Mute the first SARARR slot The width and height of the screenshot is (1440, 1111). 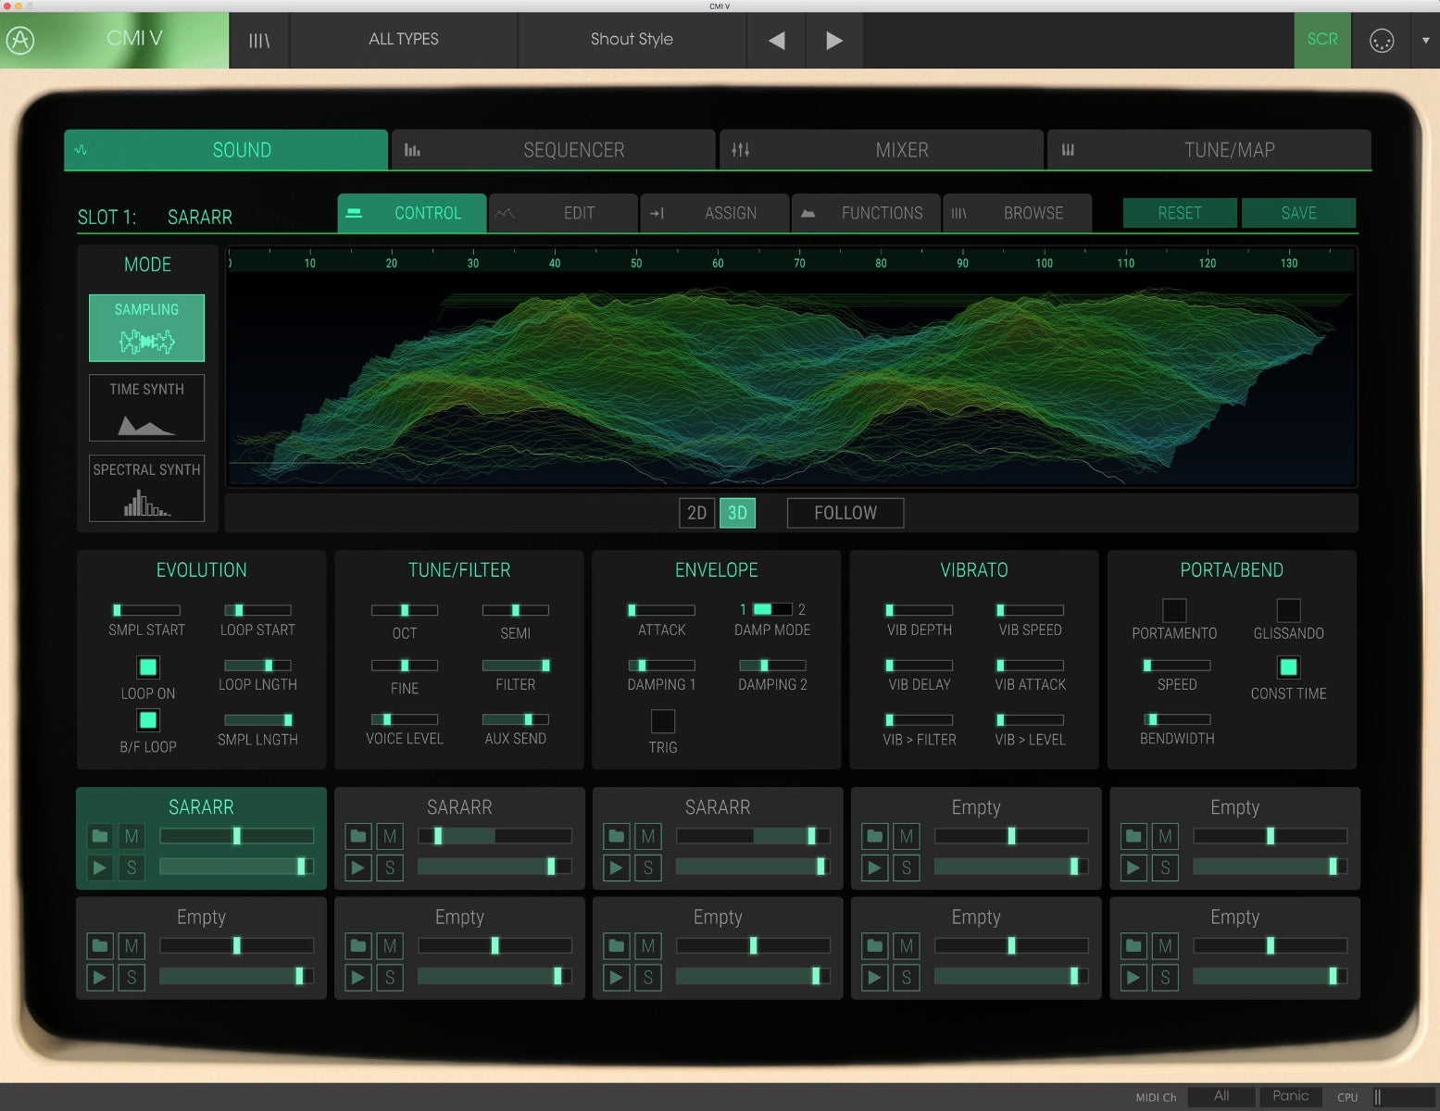pos(131,837)
